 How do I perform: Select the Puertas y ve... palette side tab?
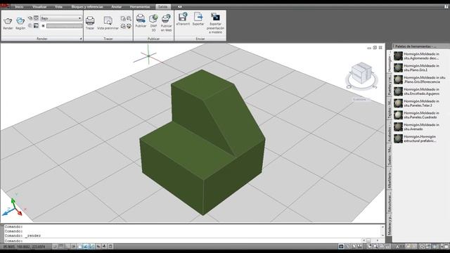(389, 85)
